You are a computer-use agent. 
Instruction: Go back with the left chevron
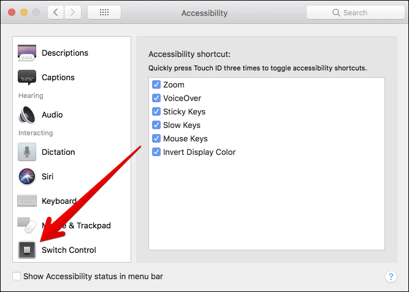point(55,12)
